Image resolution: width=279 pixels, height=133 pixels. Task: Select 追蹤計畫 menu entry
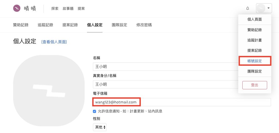click(x=255, y=40)
